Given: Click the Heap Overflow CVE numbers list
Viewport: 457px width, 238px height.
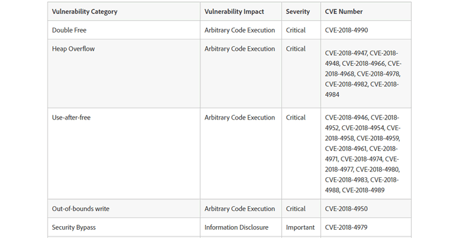Looking at the screenshot, I should (x=363, y=74).
